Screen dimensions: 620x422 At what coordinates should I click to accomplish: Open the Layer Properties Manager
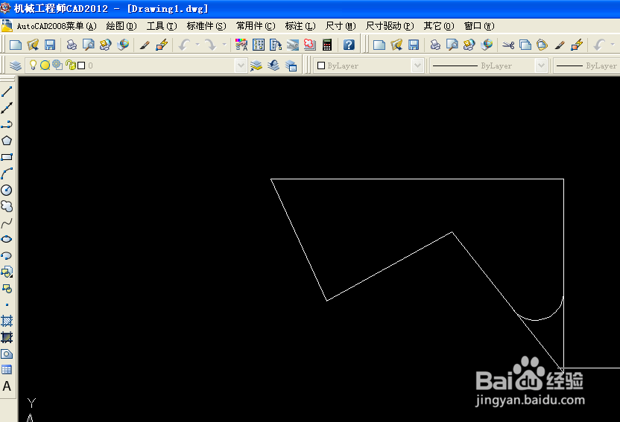coord(16,65)
